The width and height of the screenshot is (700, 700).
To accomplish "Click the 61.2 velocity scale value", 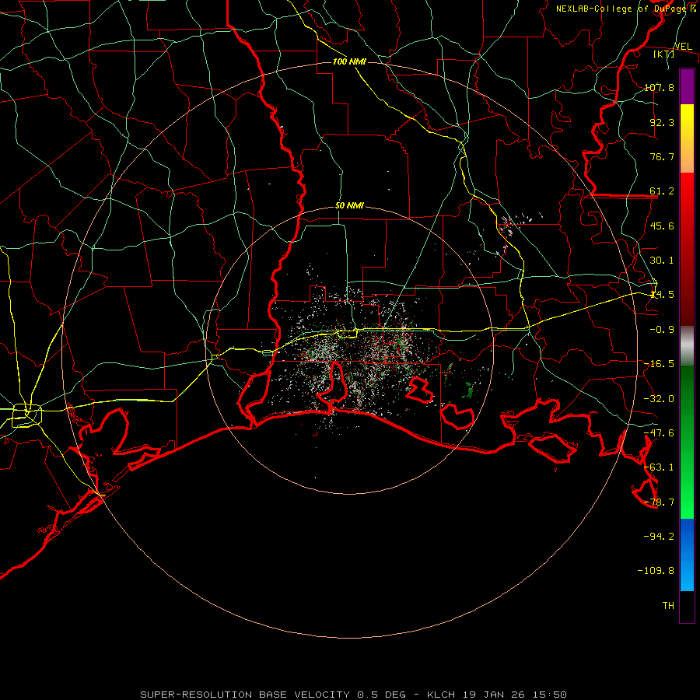I will 662,191.
